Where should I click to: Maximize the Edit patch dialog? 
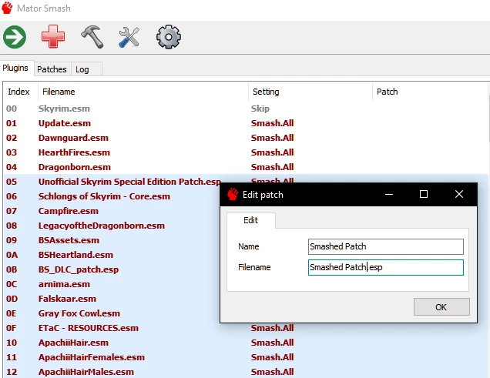[424, 195]
